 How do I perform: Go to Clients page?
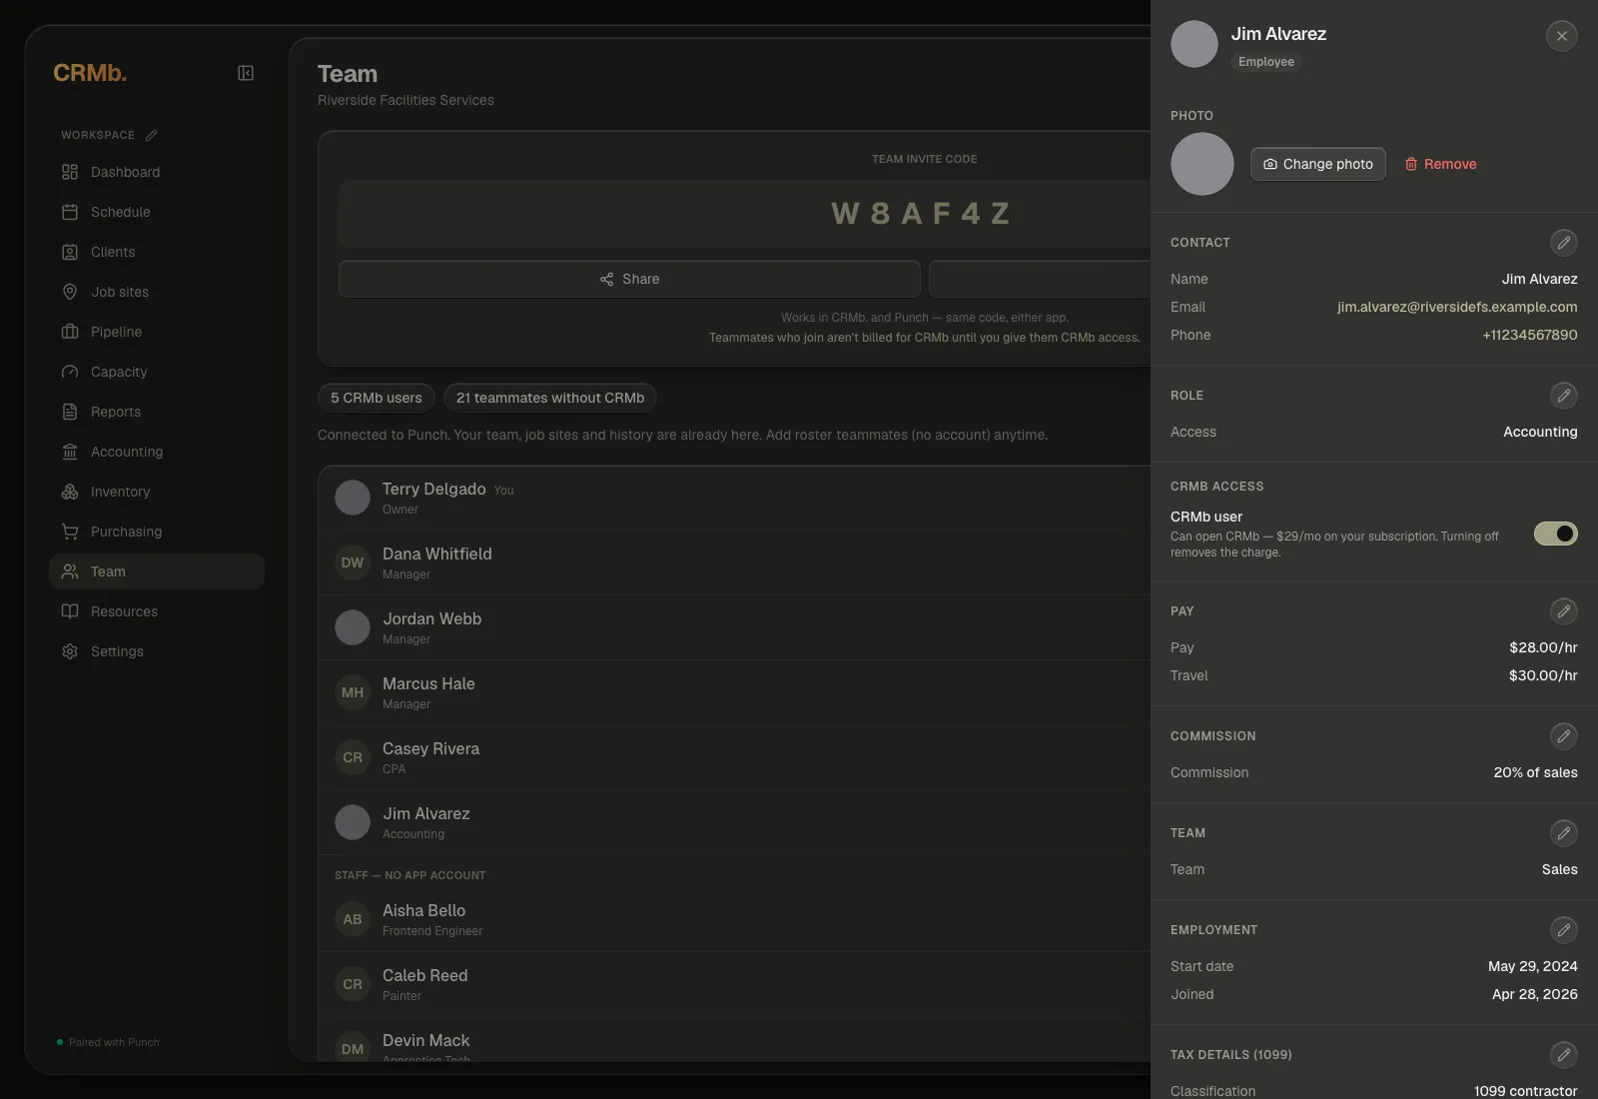click(x=157, y=252)
